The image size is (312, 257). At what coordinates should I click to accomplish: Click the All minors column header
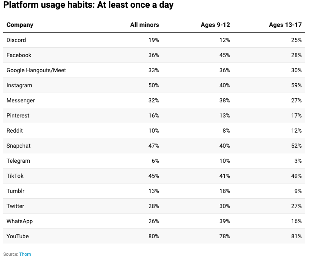click(x=144, y=25)
